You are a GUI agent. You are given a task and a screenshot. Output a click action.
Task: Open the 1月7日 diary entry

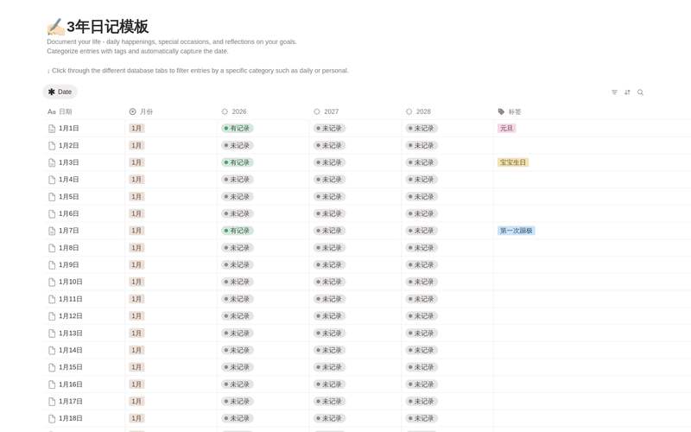point(69,231)
